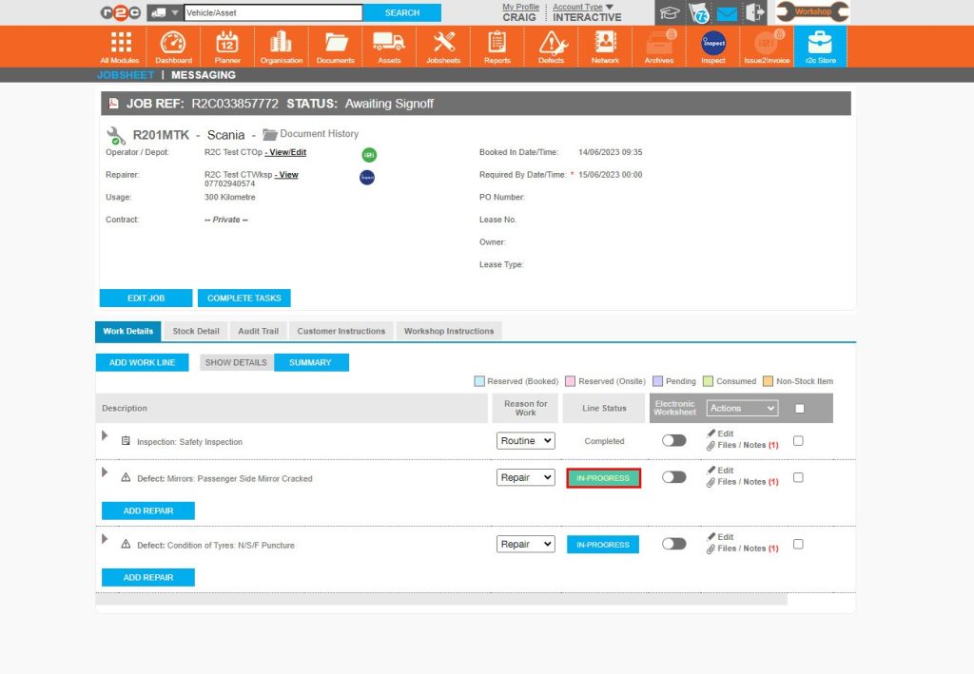Select the Planner icon

(x=227, y=45)
